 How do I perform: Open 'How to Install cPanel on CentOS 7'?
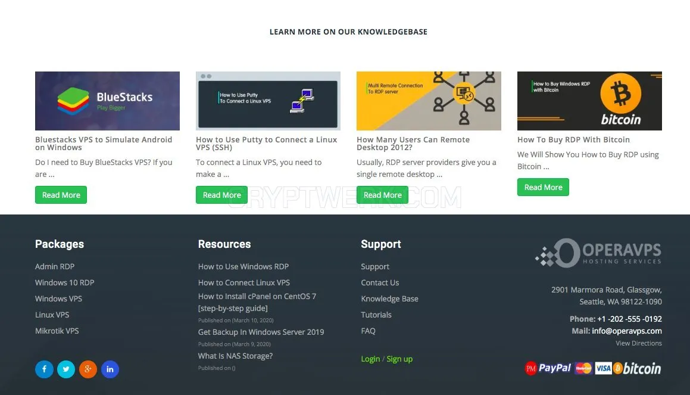tap(257, 302)
